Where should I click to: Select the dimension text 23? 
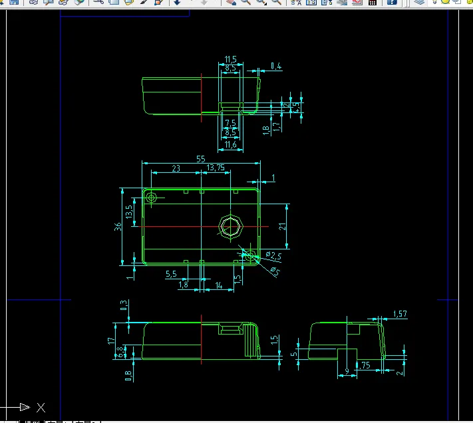coord(176,168)
